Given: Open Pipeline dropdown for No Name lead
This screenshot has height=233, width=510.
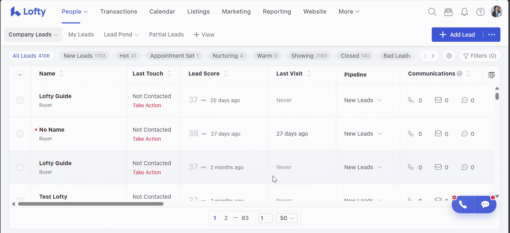Looking at the screenshot, I should coord(363,134).
